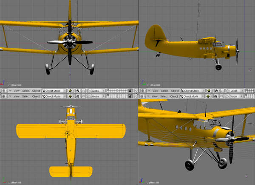
Task: Collapse menus with triangle in front-view header
Action: [10, 91]
